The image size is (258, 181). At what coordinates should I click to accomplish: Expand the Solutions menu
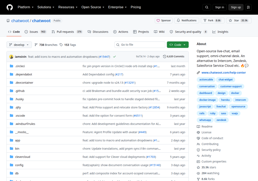46,7
